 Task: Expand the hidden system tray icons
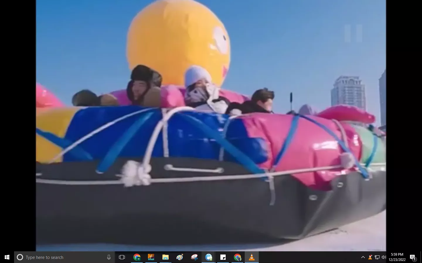coord(363,257)
